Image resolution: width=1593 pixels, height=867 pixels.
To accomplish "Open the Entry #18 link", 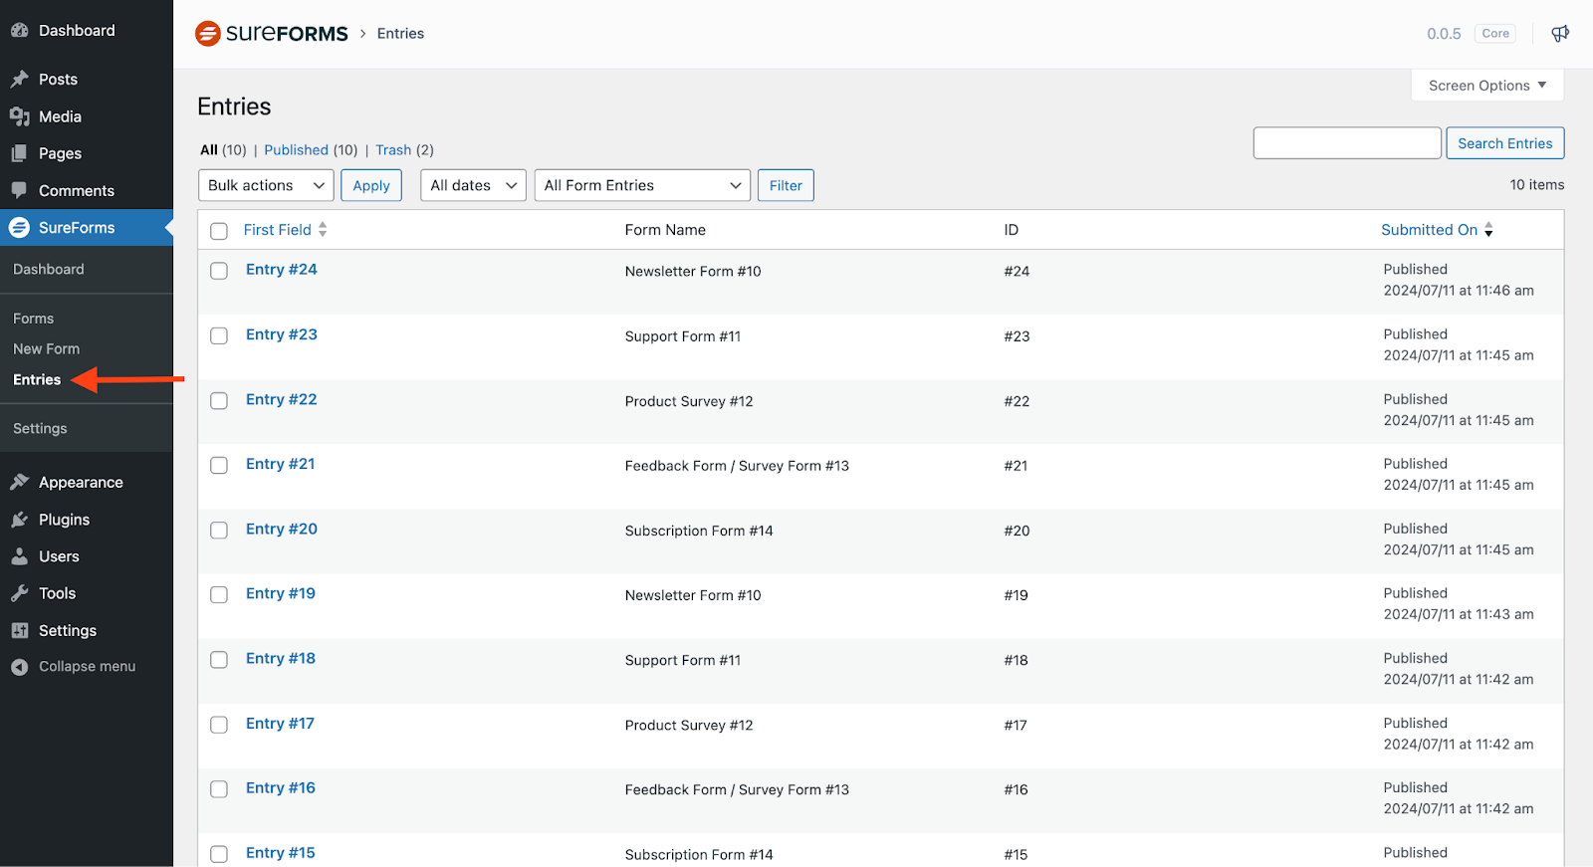I will pyautogui.click(x=281, y=658).
